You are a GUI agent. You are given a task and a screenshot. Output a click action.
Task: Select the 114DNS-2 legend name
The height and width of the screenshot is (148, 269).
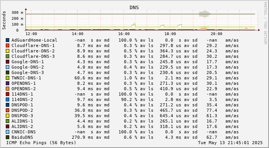[x=22, y=99]
